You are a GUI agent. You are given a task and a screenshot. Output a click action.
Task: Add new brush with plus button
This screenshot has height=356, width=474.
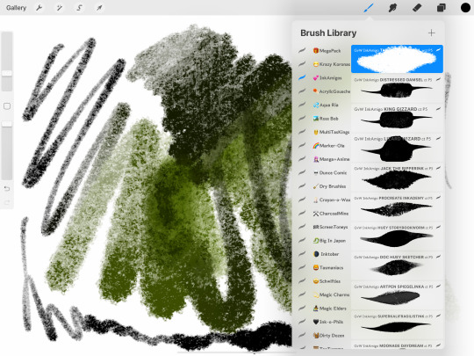432,33
